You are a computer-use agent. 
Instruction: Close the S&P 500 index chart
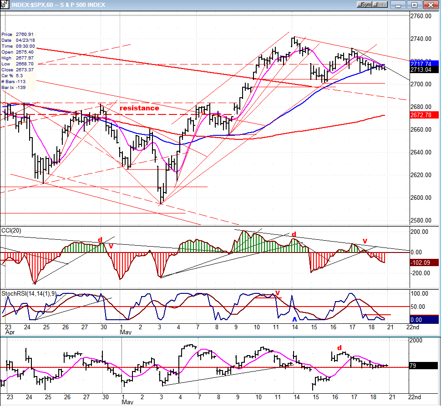coord(431,5)
